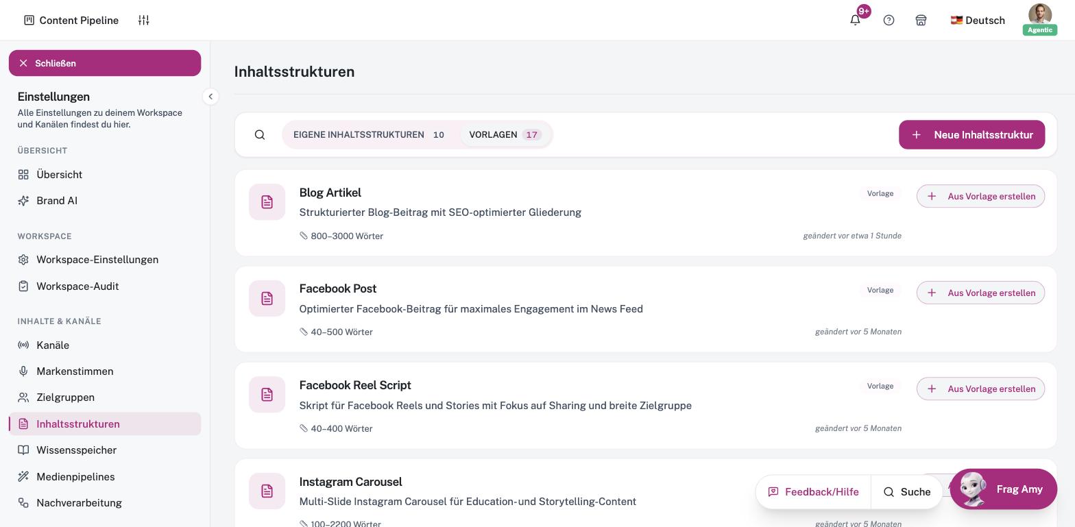Click the Instagram Carousel document icon

pyautogui.click(x=267, y=491)
